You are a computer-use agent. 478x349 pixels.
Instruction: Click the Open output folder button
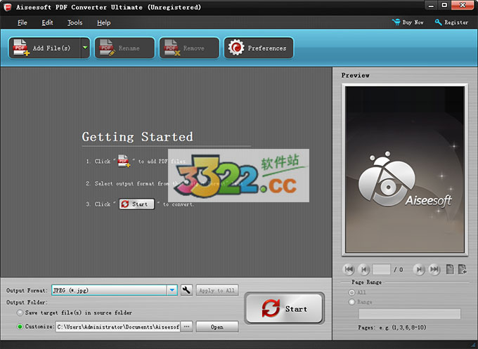click(x=217, y=327)
